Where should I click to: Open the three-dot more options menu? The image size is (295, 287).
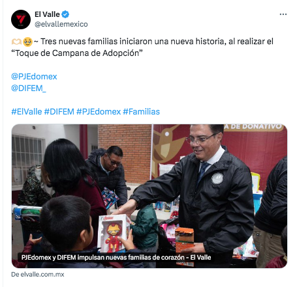(x=283, y=14)
